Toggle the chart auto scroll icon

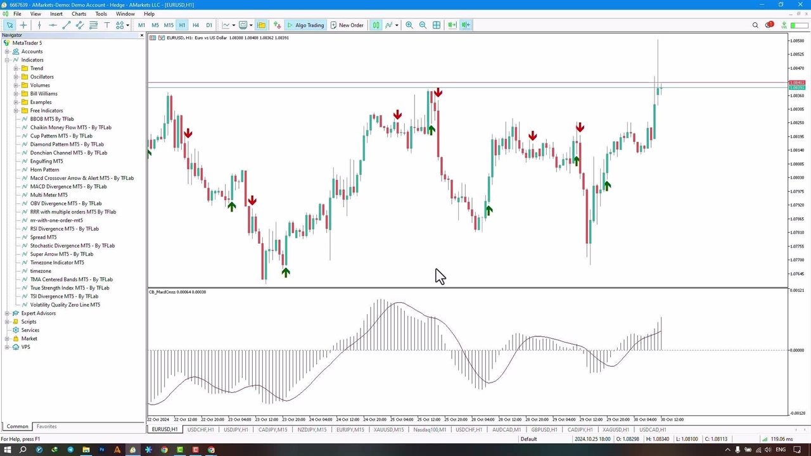[452, 25]
